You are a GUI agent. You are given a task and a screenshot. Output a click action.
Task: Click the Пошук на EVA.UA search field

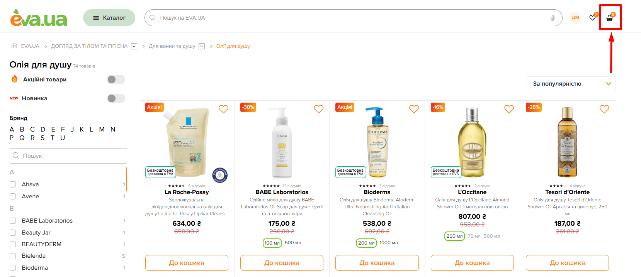tap(348, 18)
